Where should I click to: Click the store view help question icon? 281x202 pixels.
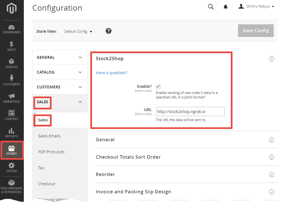click(109, 31)
